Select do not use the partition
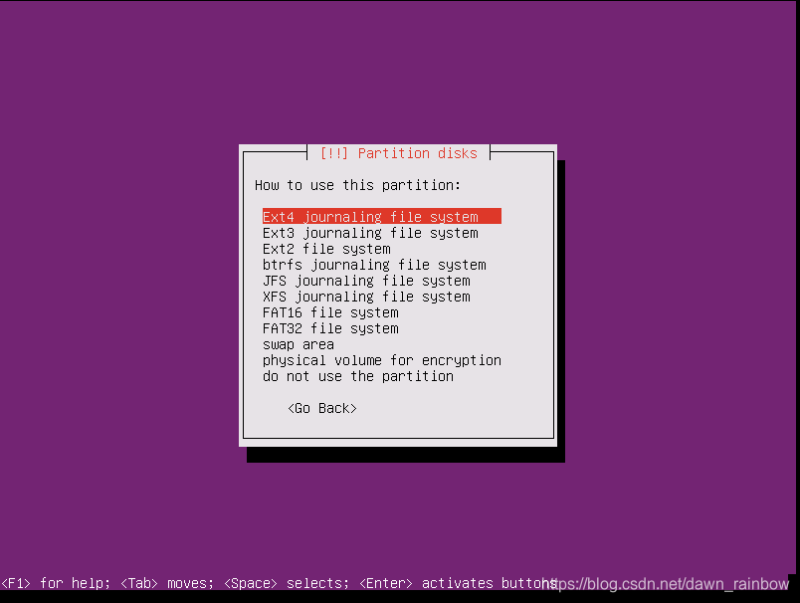 point(357,375)
